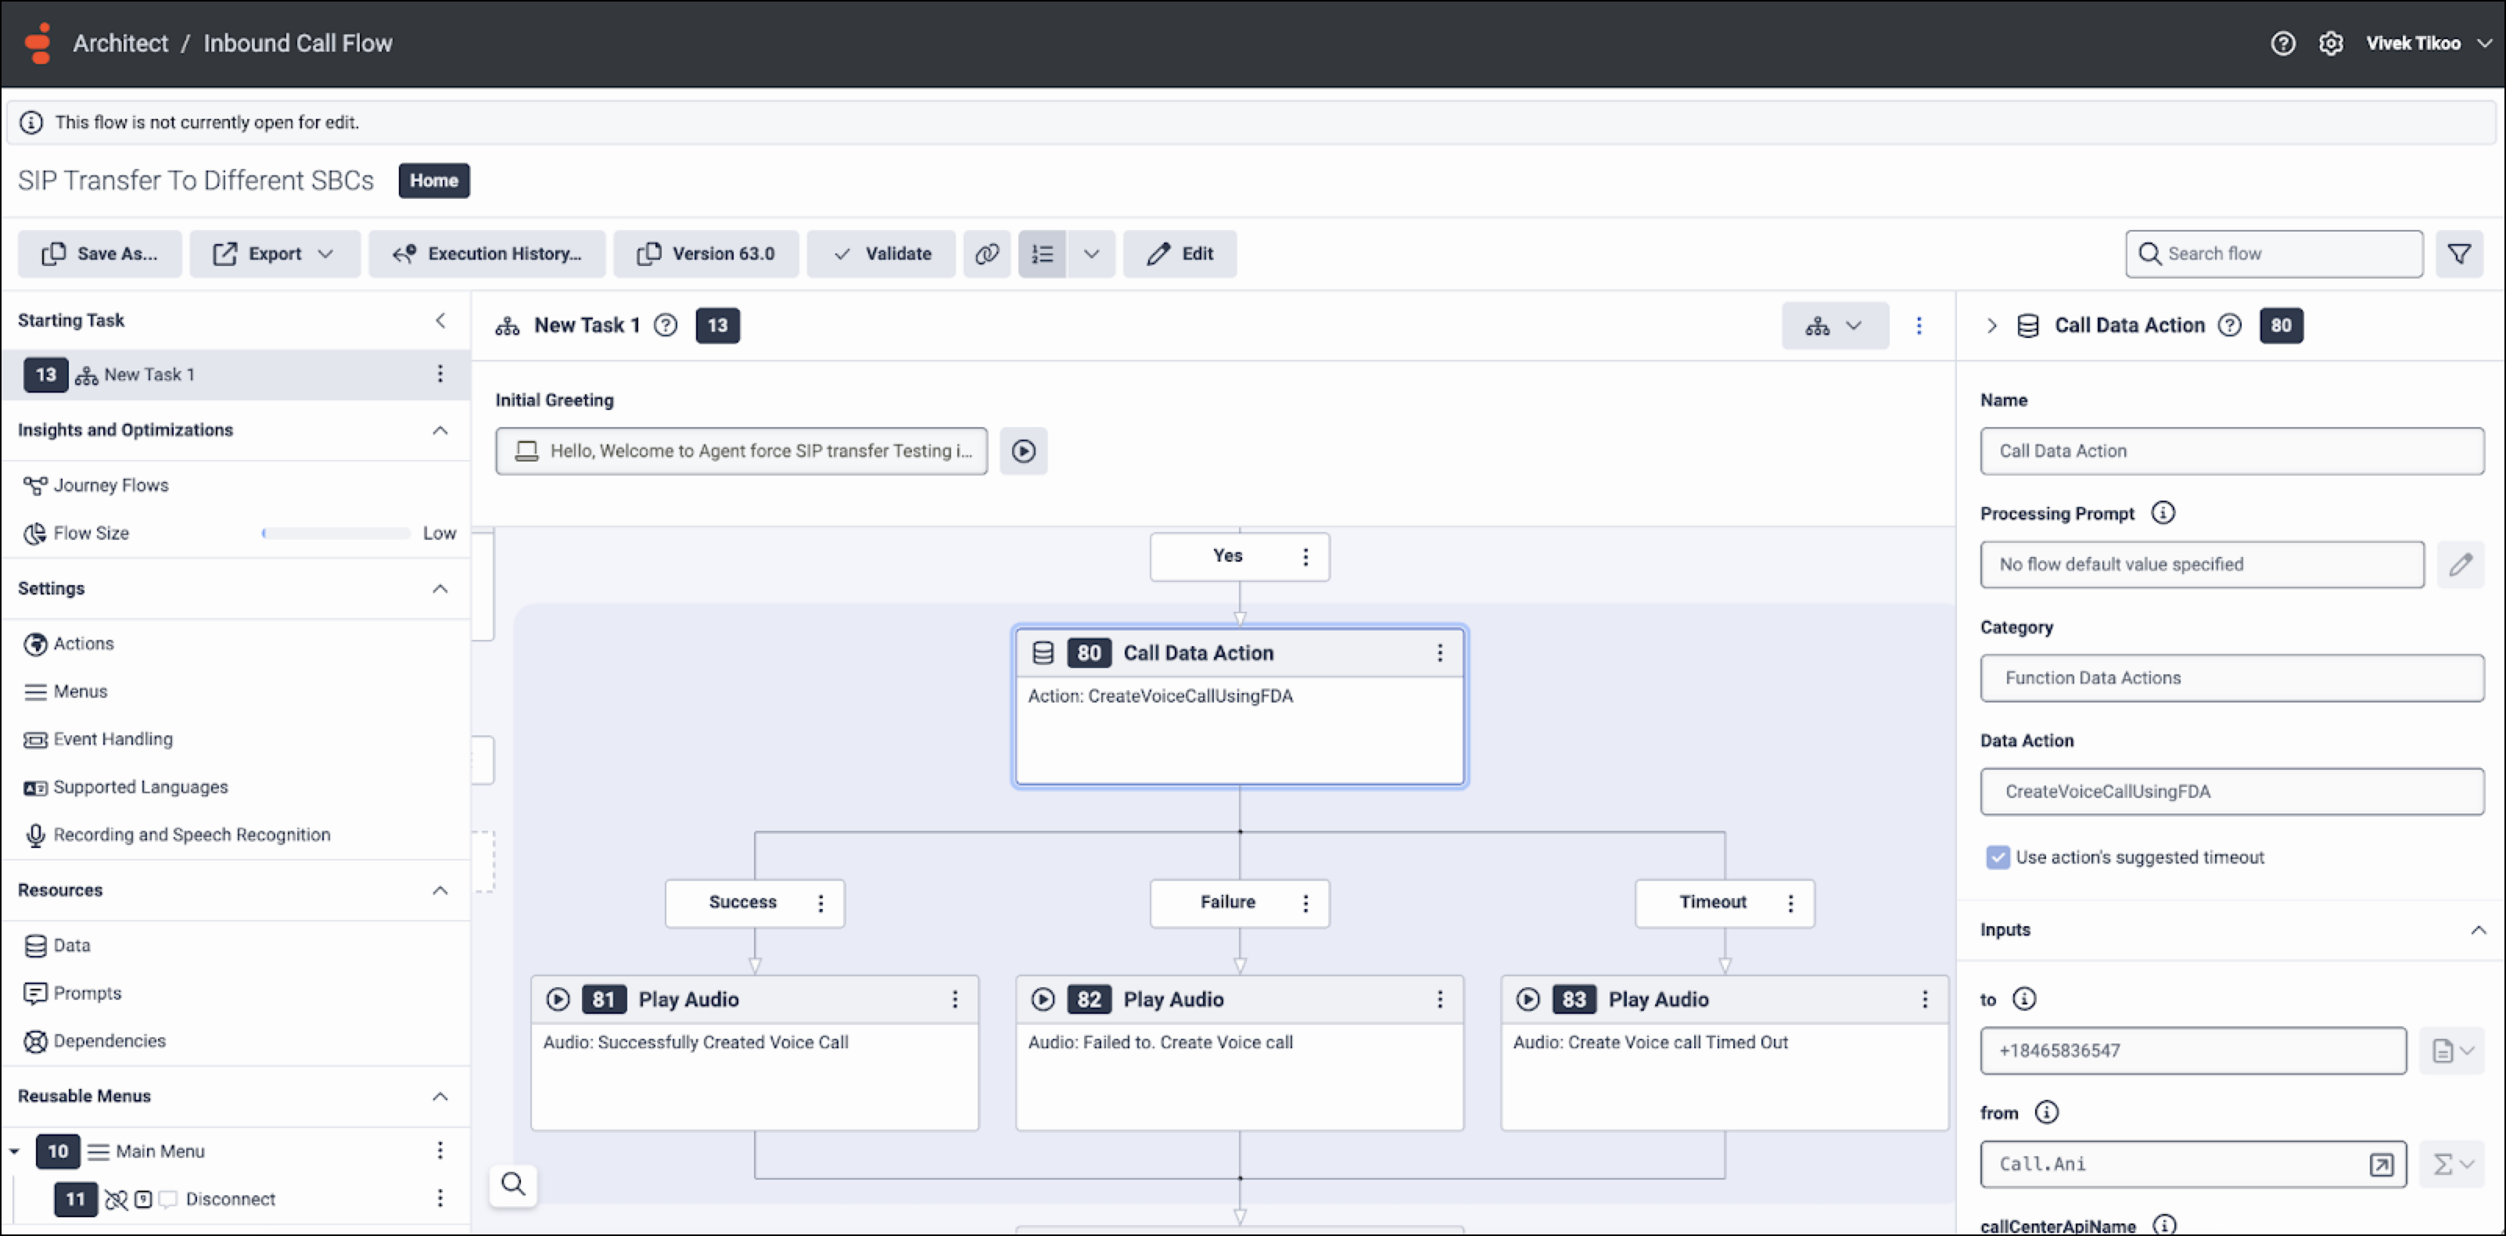Open the settings gear in header

coord(2331,43)
